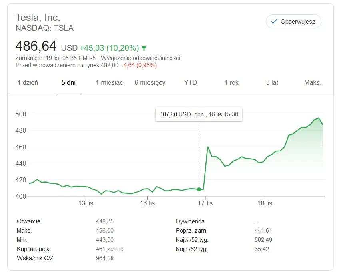The height and width of the screenshot is (275, 337).
Task: Switch to the 6 miesięcy tab
Action: [150, 82]
